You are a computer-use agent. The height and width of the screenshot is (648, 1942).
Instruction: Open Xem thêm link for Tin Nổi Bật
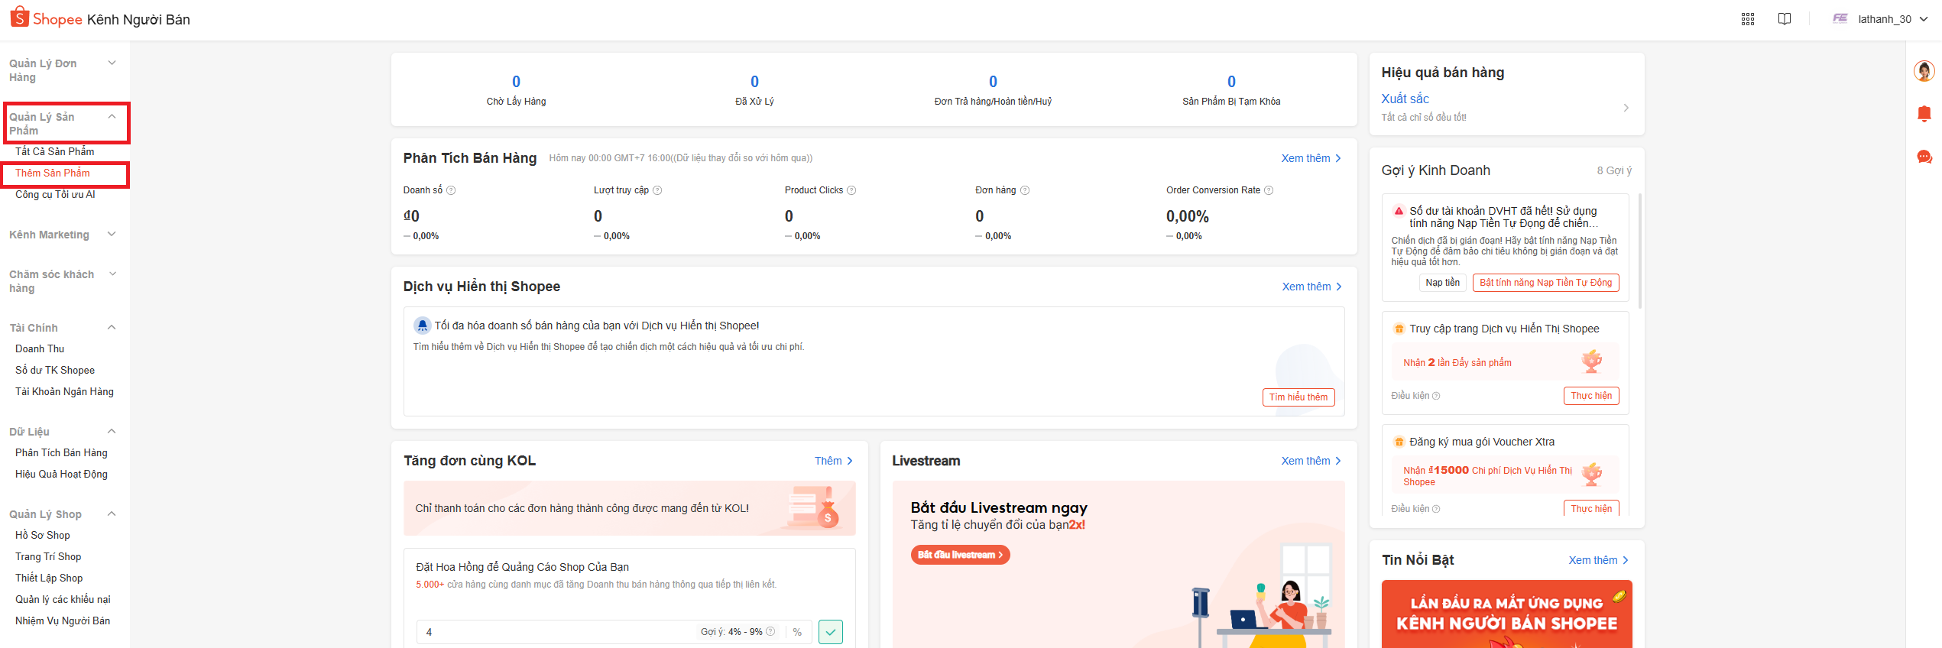coord(1597,560)
